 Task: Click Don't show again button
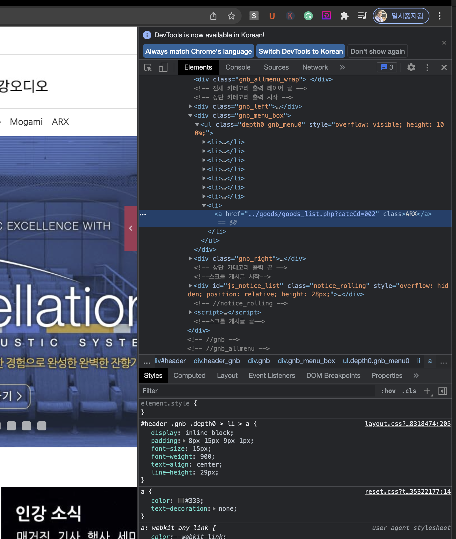(377, 51)
